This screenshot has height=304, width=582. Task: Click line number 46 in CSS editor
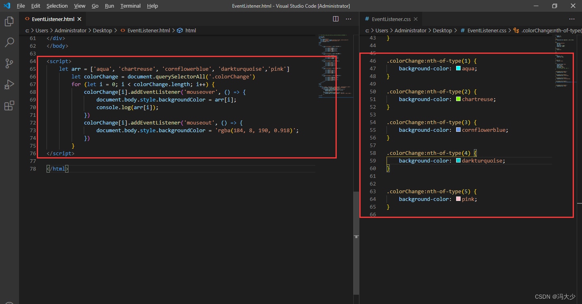(373, 61)
